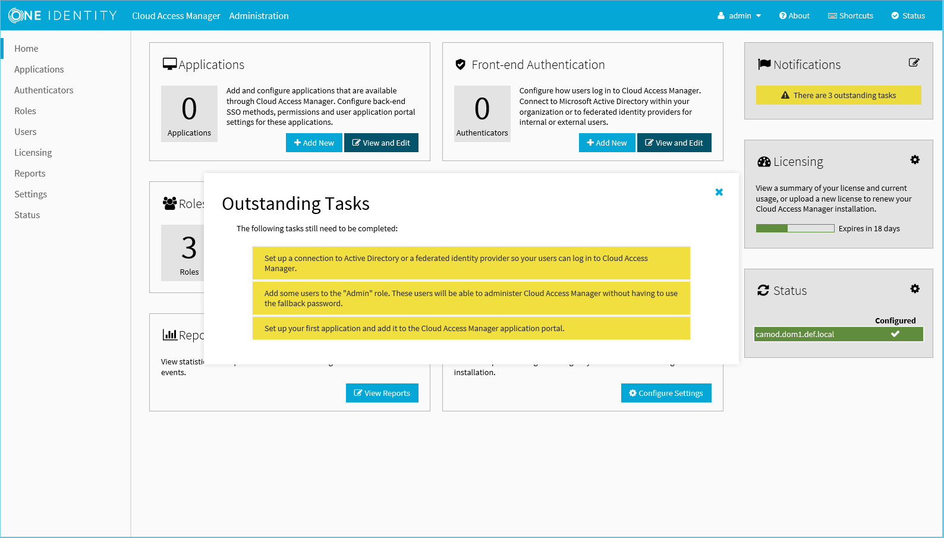Click View and Edit in Applications panel

point(381,143)
